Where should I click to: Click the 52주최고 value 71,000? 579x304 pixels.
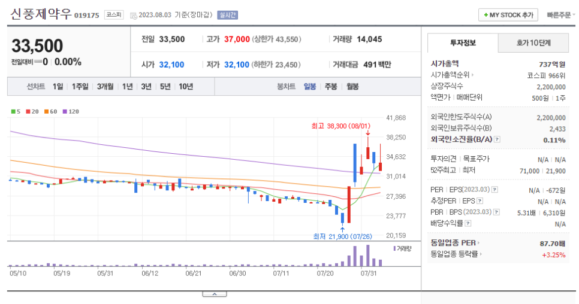pyautogui.click(x=529, y=171)
